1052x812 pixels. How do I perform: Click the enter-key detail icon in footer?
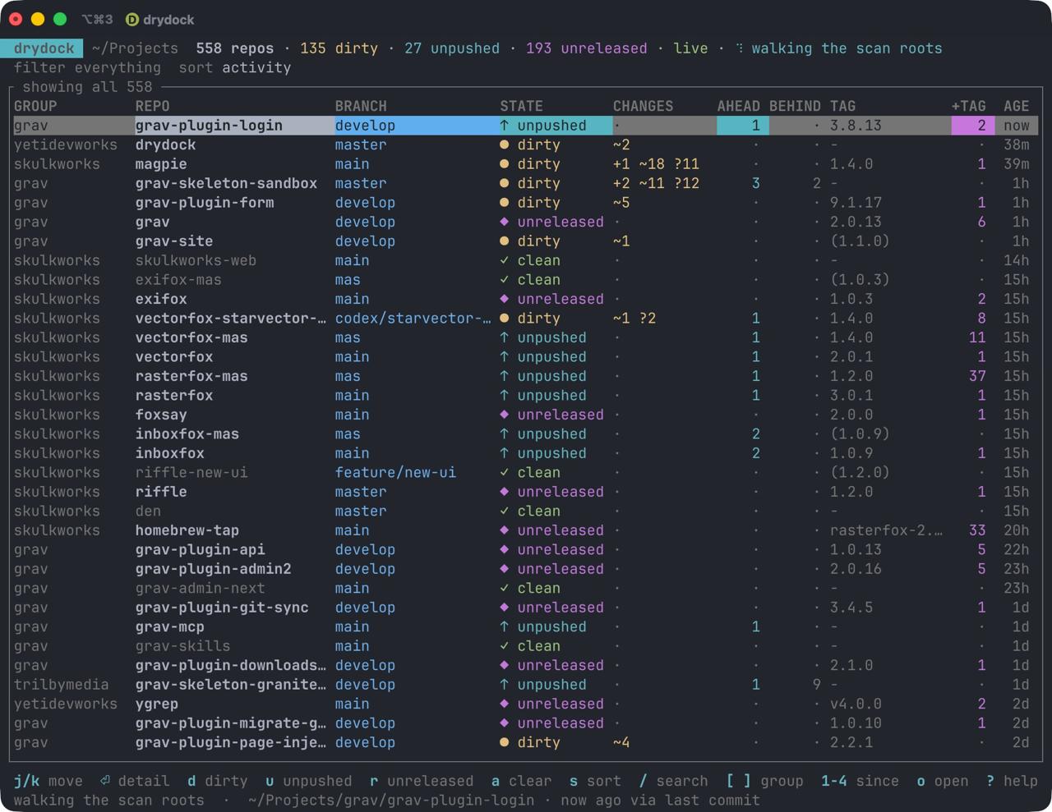coord(105,781)
